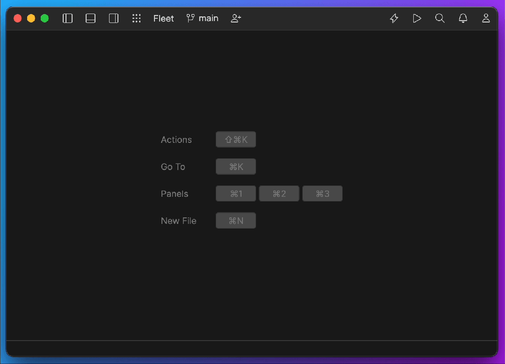The width and height of the screenshot is (505, 364).
Task: Open notifications bell icon
Action: click(463, 18)
